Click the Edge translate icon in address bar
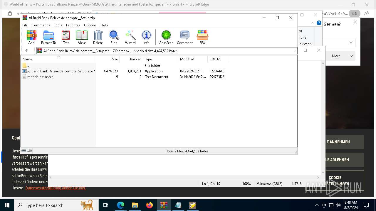Image resolution: width=376 pixels, height=211 pixels. (355, 13)
